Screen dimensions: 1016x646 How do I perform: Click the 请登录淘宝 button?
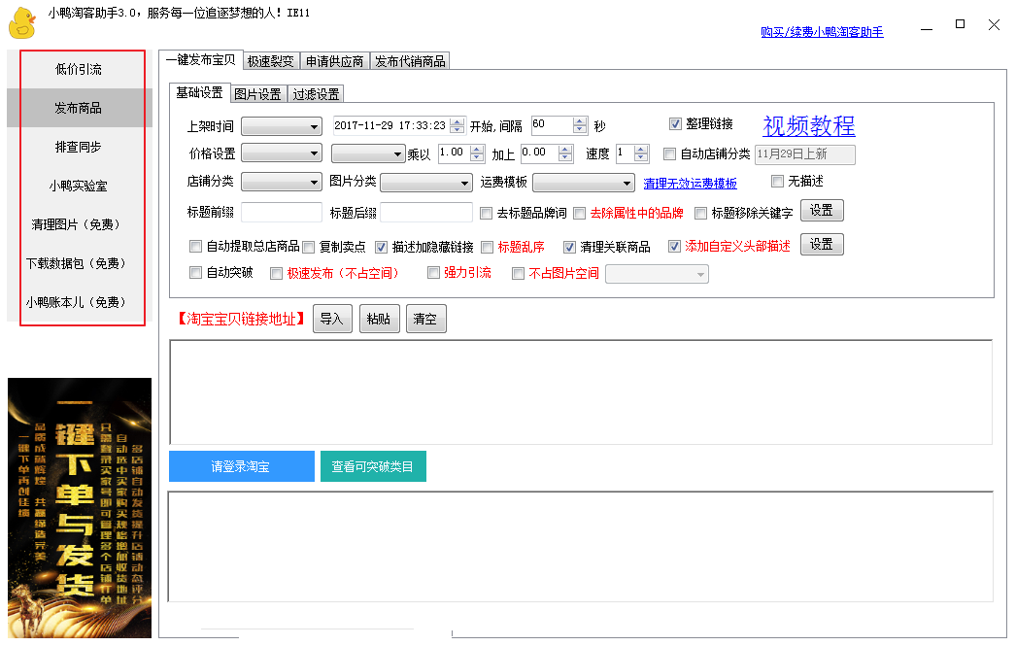tap(241, 466)
